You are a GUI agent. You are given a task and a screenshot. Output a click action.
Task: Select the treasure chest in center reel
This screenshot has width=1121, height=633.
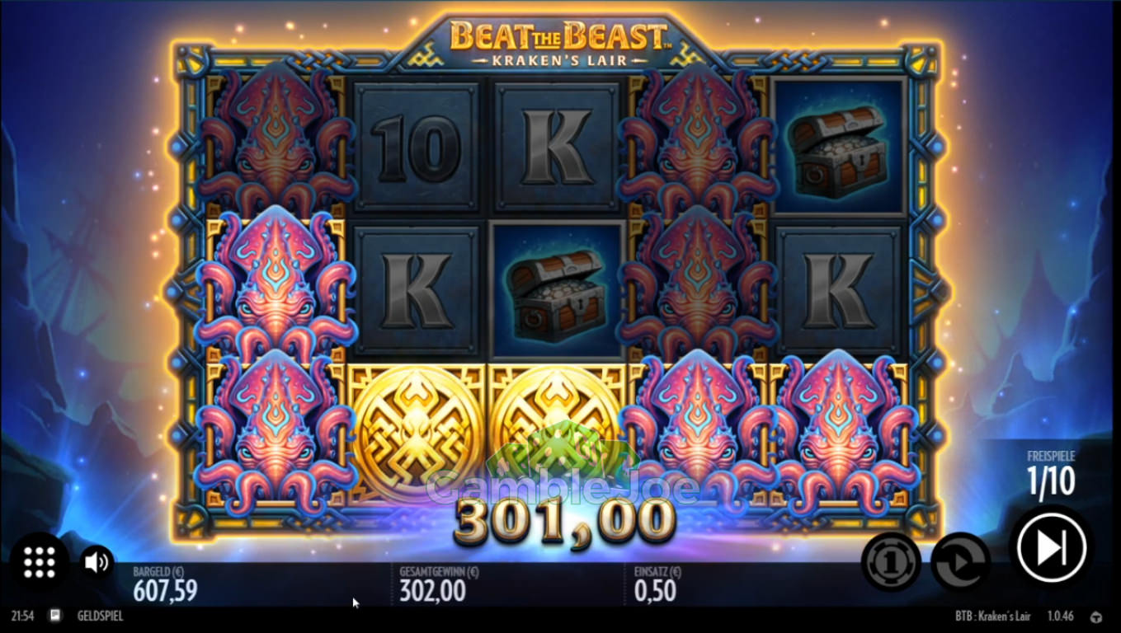(556, 291)
